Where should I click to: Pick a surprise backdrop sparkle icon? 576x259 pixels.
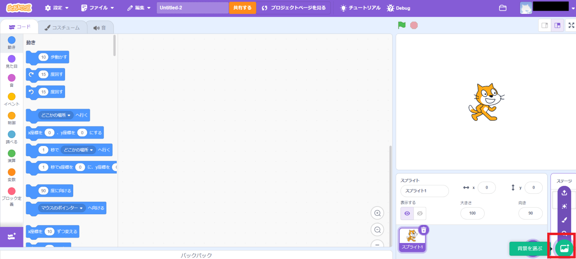(x=564, y=206)
